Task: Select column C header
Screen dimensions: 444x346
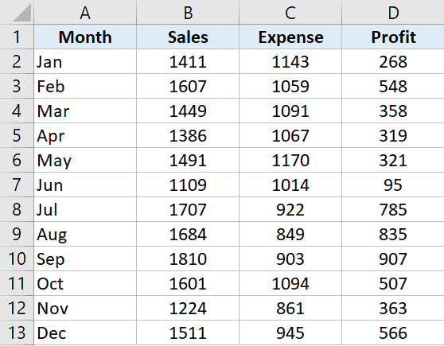Action: [290, 12]
